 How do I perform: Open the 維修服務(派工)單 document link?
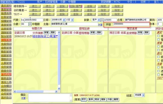46,36
